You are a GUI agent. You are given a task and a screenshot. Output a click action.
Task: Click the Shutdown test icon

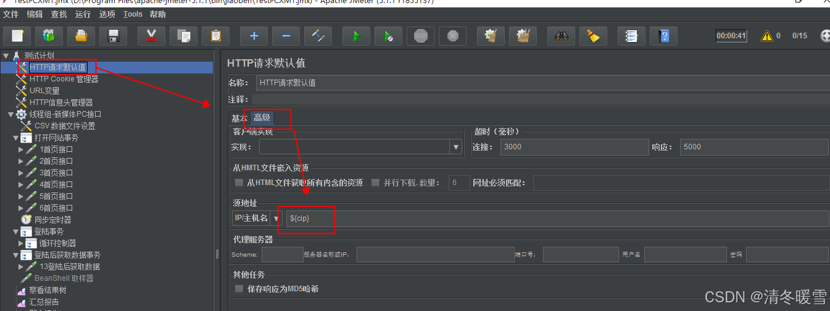click(x=452, y=36)
